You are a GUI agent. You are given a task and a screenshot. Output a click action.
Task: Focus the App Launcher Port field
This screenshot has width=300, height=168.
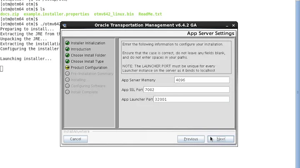[x=191, y=99]
